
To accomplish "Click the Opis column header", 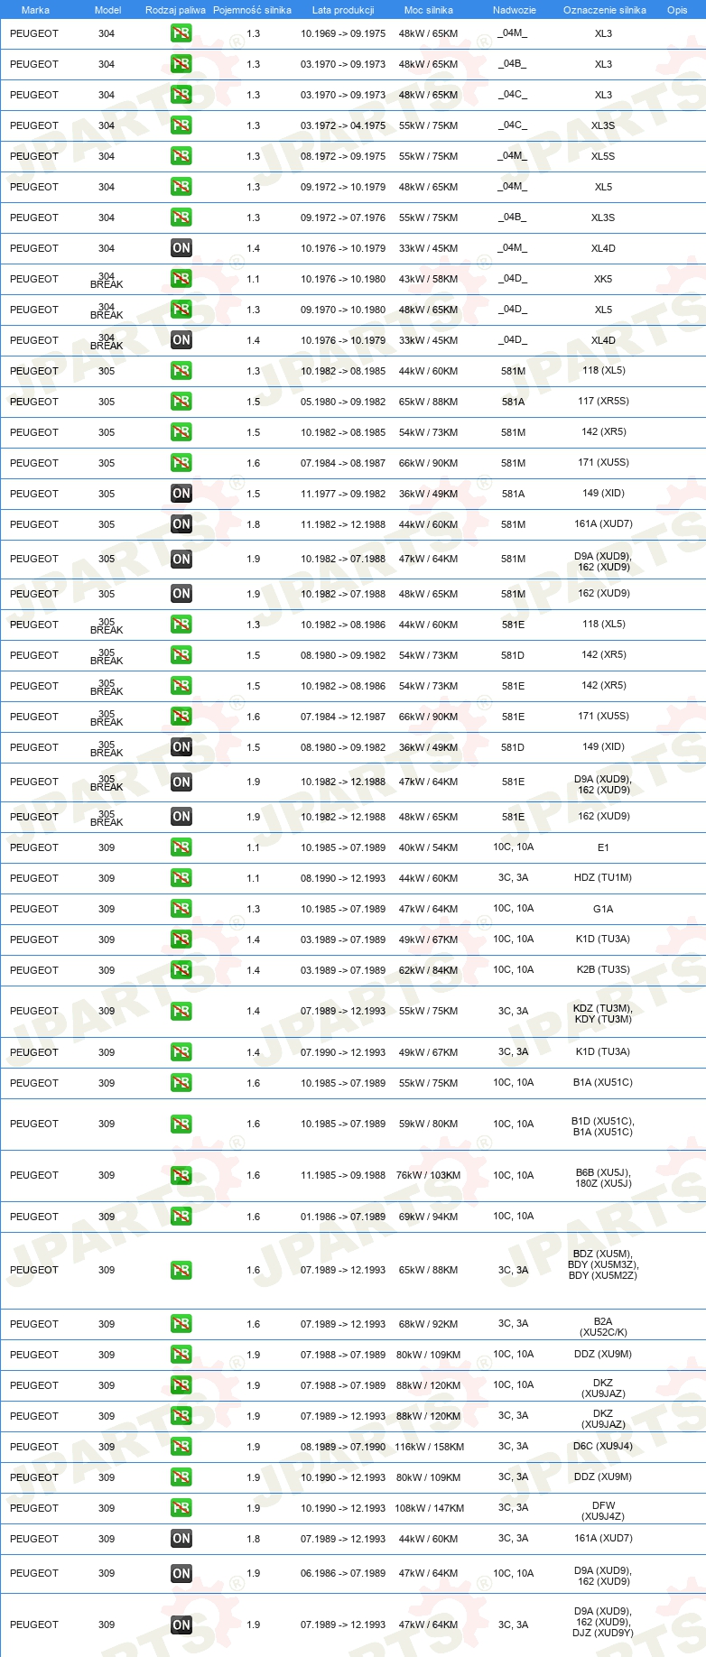I will tap(677, 10).
